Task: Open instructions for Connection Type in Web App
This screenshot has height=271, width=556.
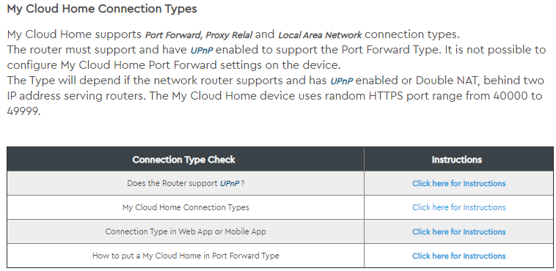Action: (x=458, y=231)
